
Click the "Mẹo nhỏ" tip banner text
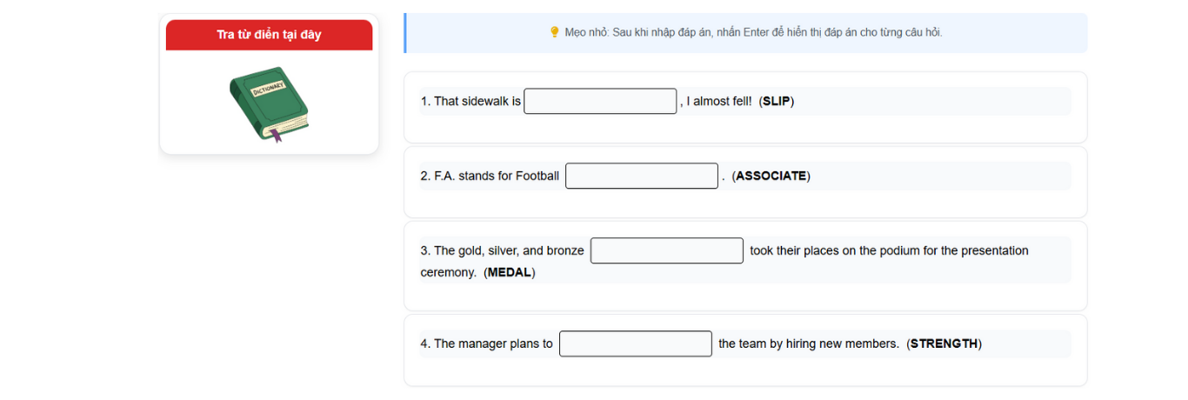(x=753, y=32)
